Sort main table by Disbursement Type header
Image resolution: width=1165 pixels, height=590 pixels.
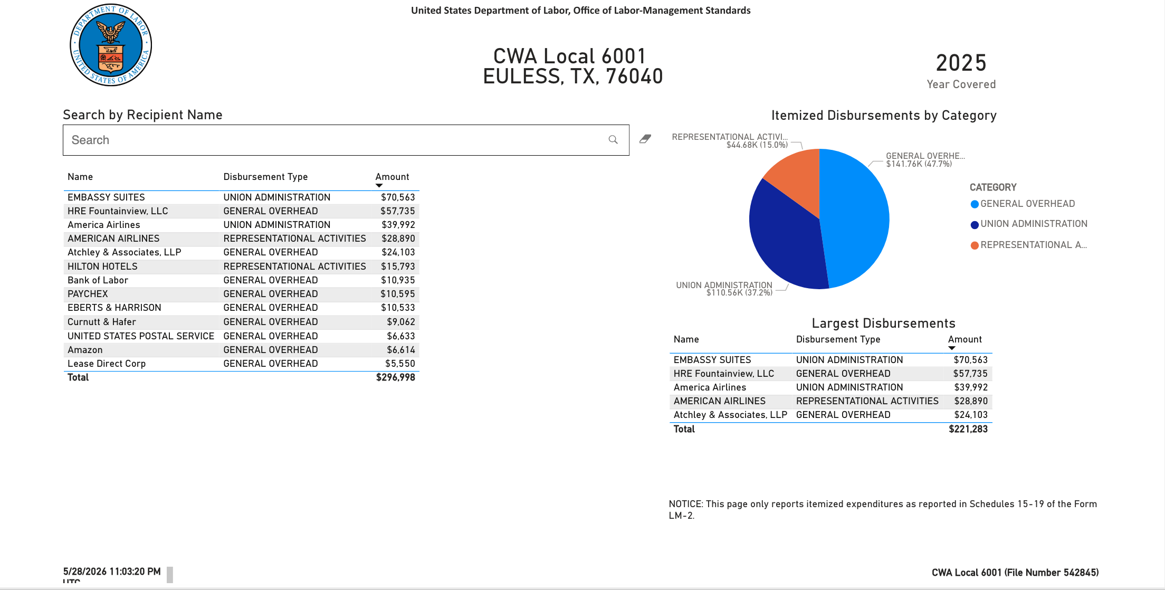[x=265, y=177]
